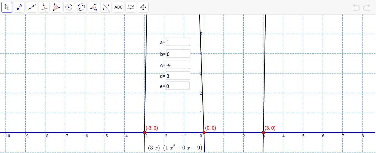
Task: Select the Ellipse conic tool
Action: [81, 7]
